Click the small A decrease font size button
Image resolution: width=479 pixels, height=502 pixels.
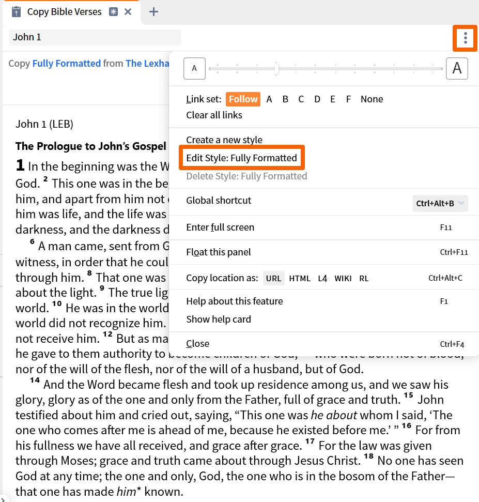(194, 68)
